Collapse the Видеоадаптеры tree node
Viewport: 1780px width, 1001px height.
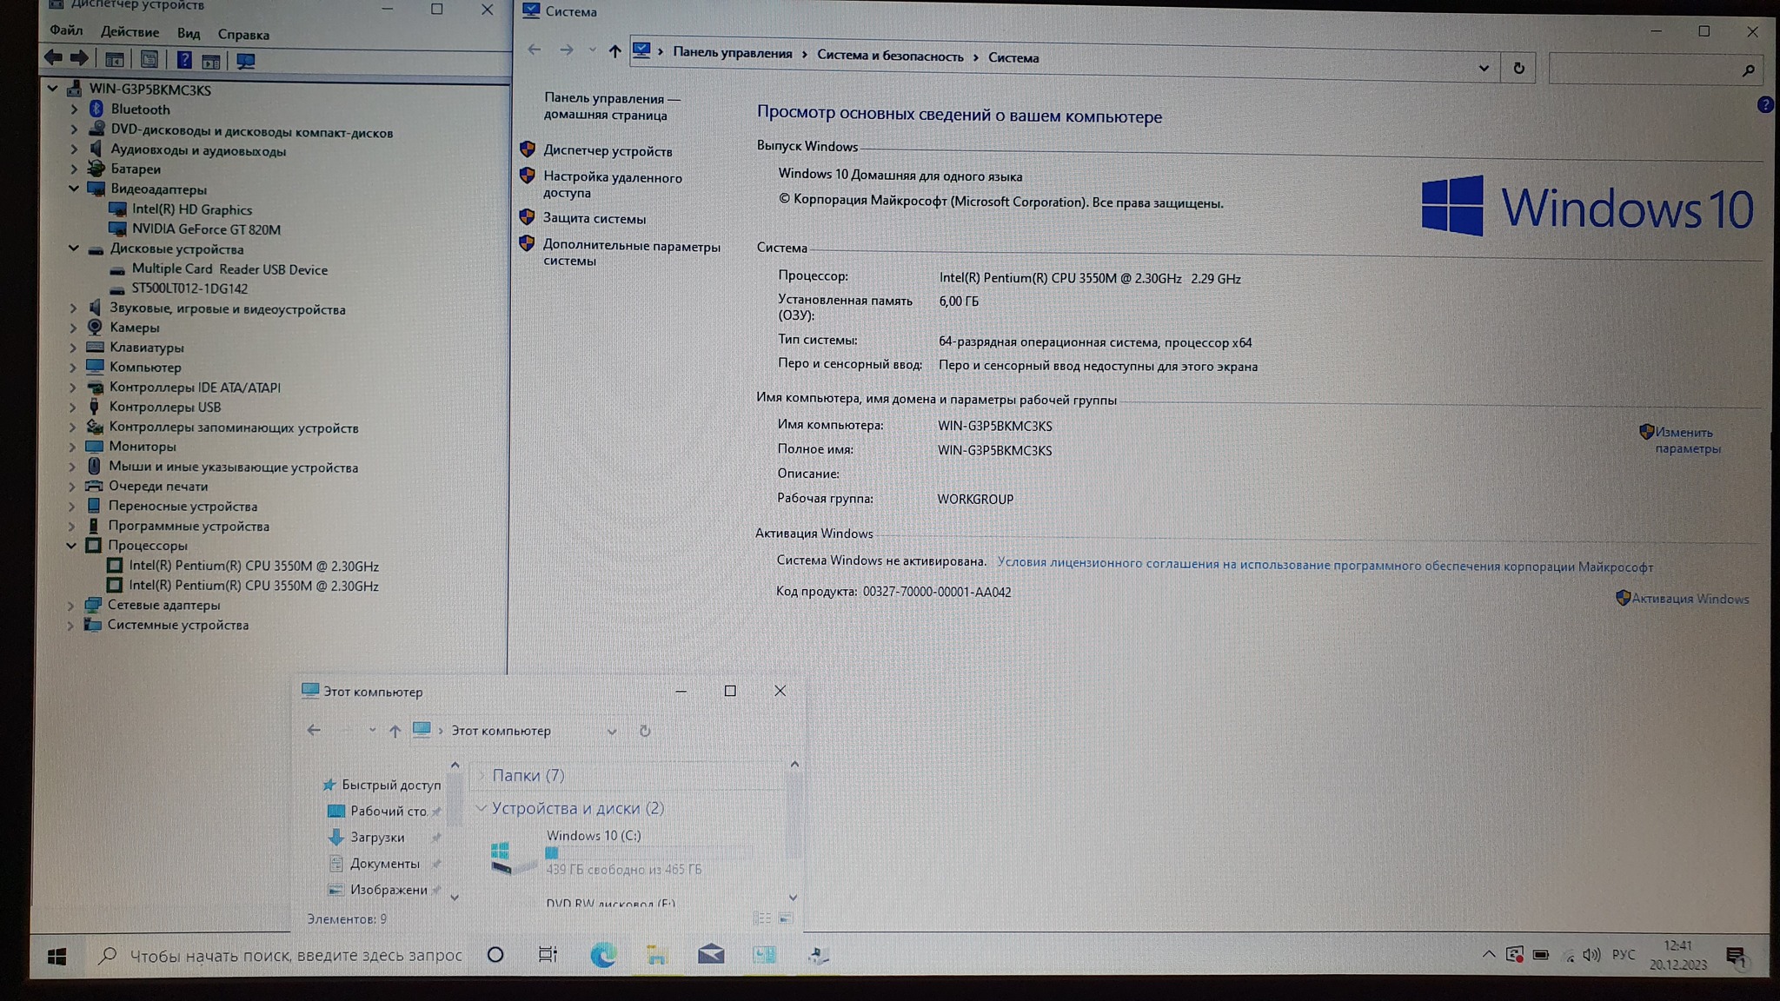pyautogui.click(x=74, y=189)
